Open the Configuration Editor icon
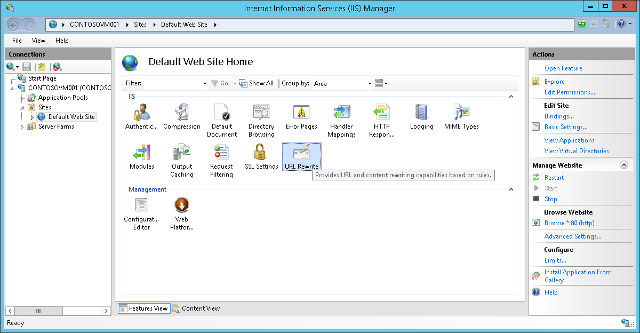This screenshot has width=640, height=333. (x=141, y=213)
